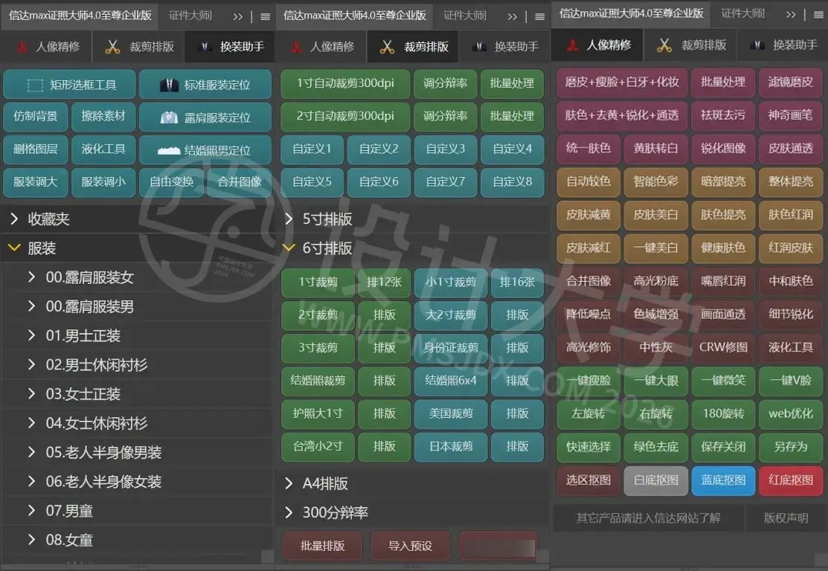Click the right panel's >> overflow arrows
This screenshot has width=828, height=571.
point(791,15)
